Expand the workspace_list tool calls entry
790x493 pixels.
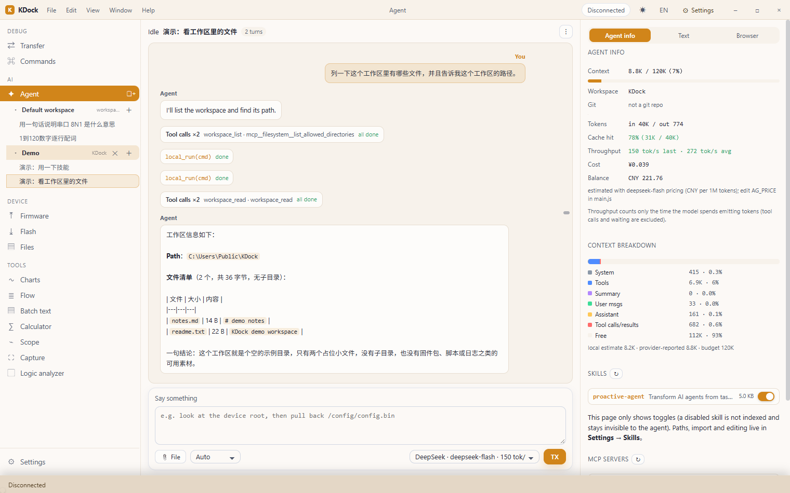(x=272, y=134)
